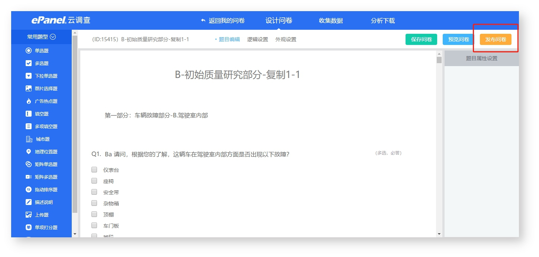Check the 安全带 option
This screenshot has height=257, width=539.
pos(94,192)
